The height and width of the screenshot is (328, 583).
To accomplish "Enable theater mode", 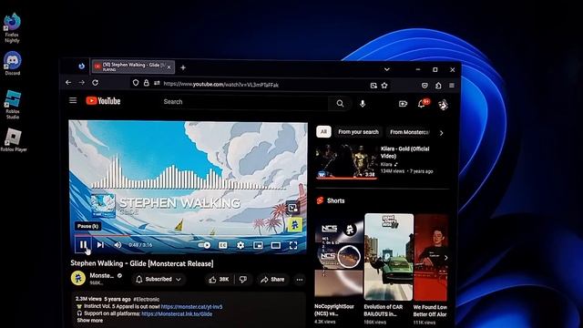I will (276, 245).
